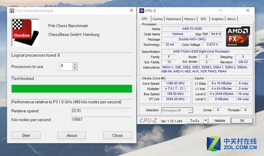Expand the Tools dropdown arrow

click(x=205, y=120)
